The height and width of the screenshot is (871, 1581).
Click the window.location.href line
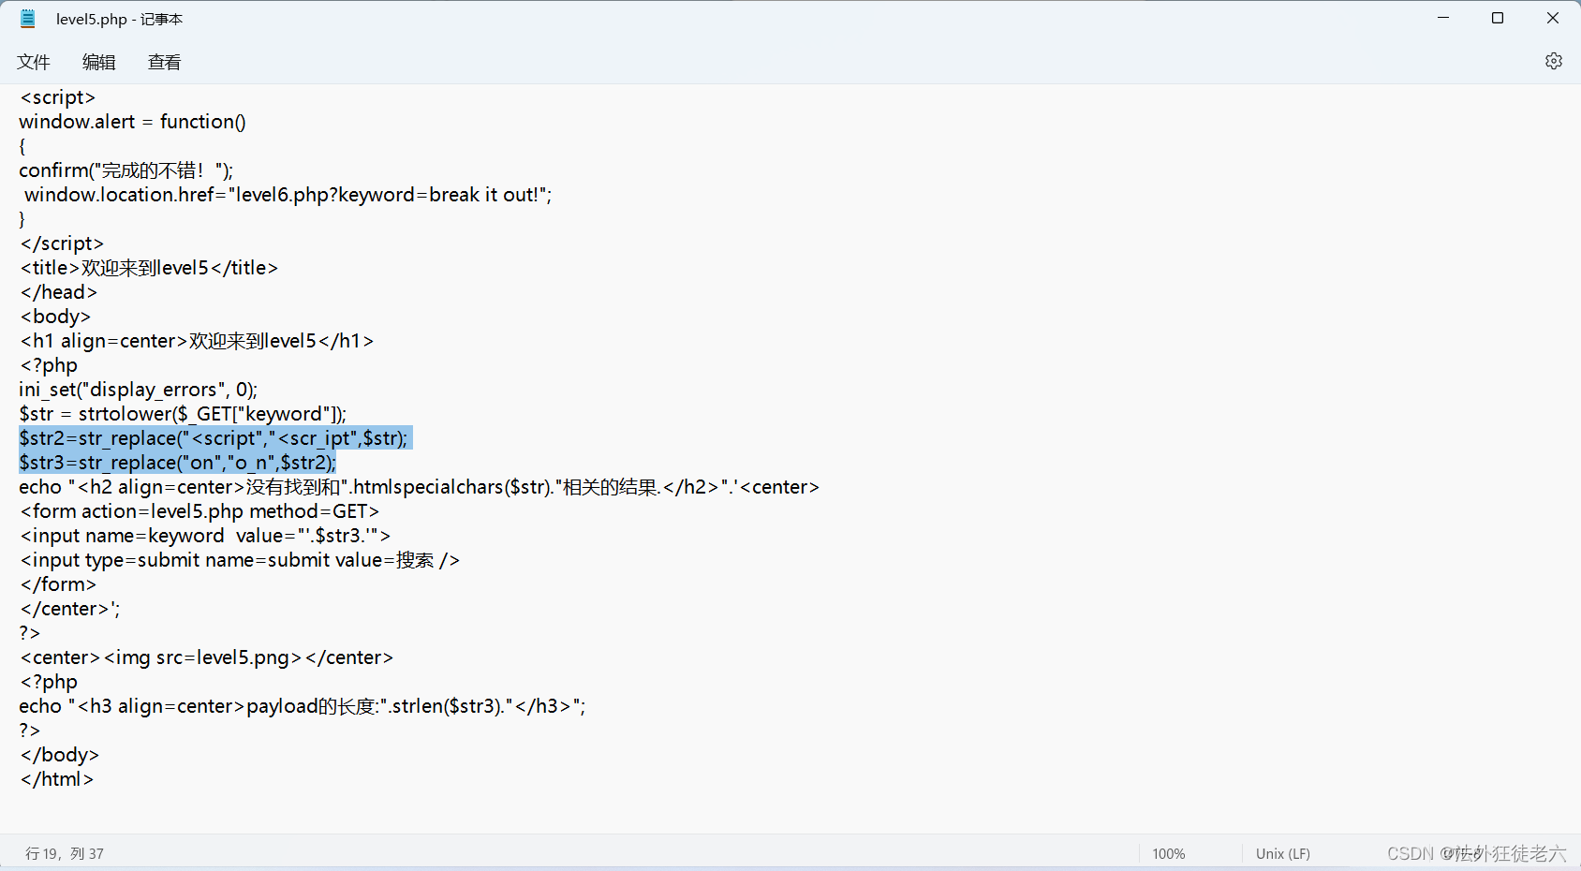286,194
